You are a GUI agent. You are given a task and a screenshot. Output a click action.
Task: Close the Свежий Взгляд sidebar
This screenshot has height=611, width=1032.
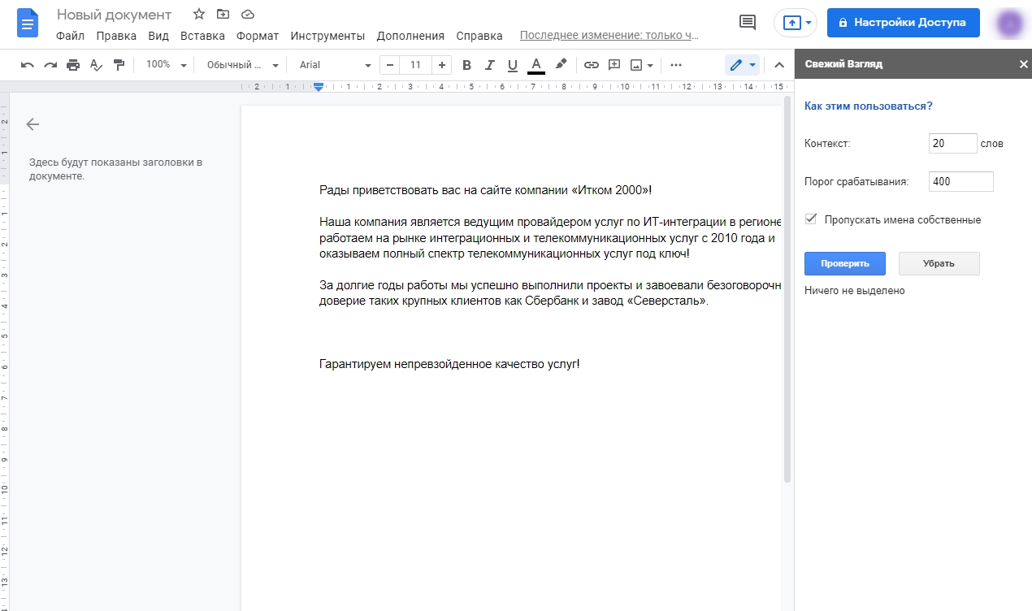[x=1023, y=64]
